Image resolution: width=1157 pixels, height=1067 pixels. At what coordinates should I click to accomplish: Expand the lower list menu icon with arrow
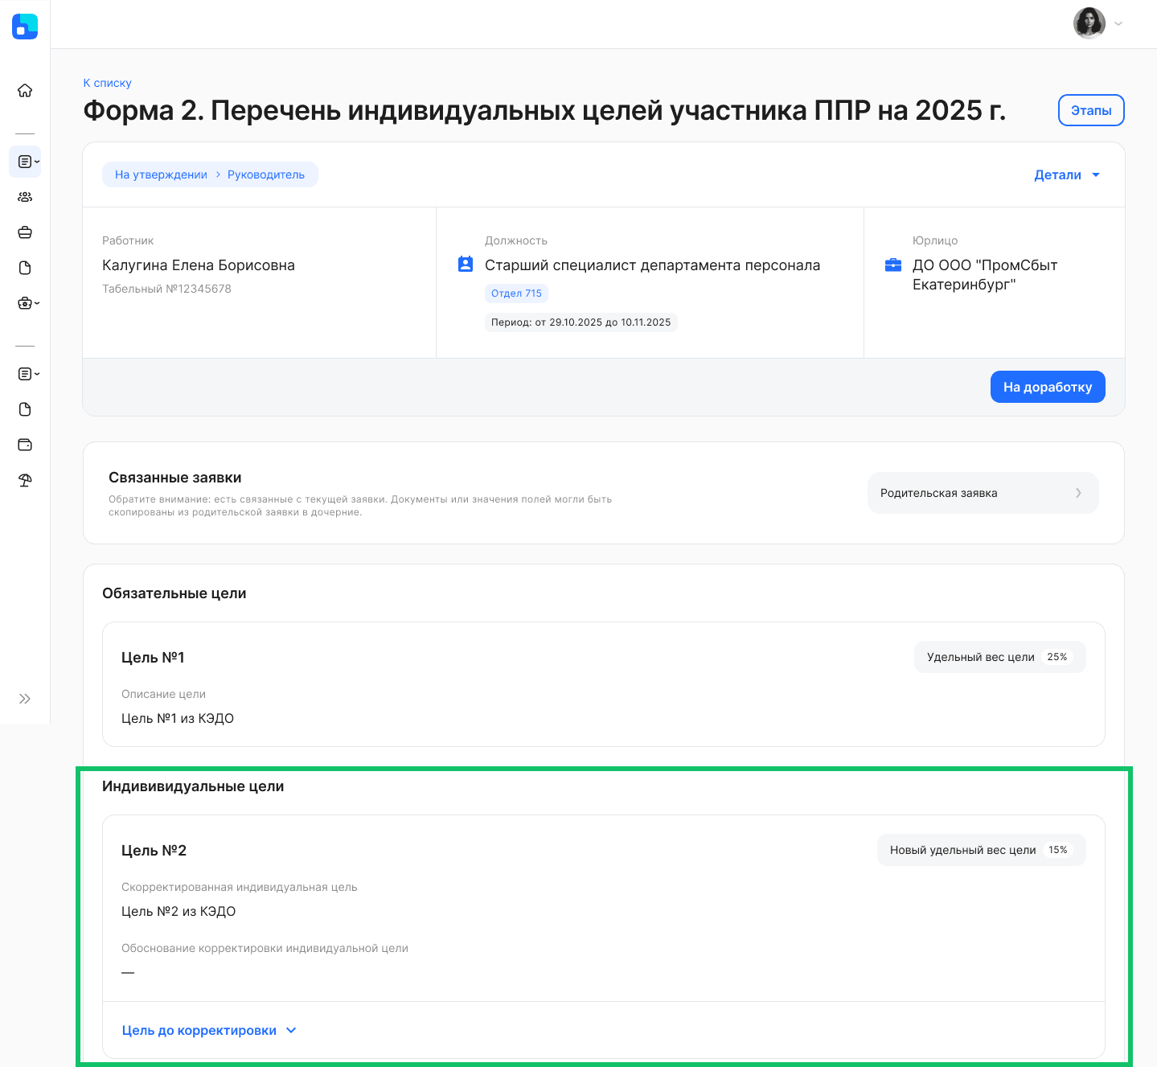click(28, 374)
